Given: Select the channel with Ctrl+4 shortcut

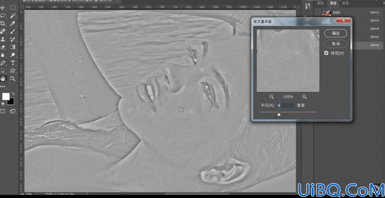Looking at the screenshot, I should [x=368, y=29].
